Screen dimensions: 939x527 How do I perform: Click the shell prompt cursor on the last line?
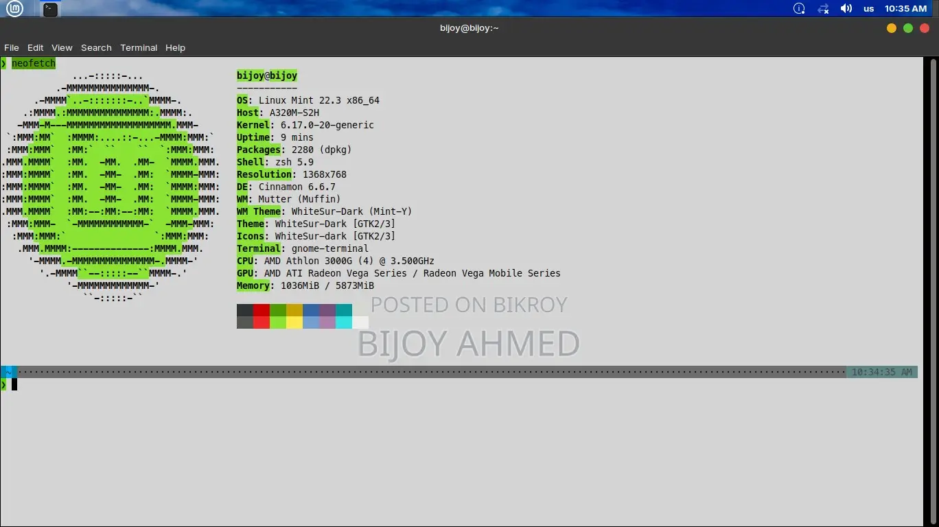point(14,384)
